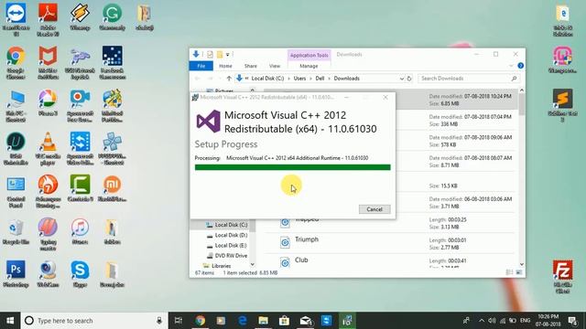Viewport: 586px width, 329px height.
Task: Show hidden system tray icons
Action: pos(482,321)
